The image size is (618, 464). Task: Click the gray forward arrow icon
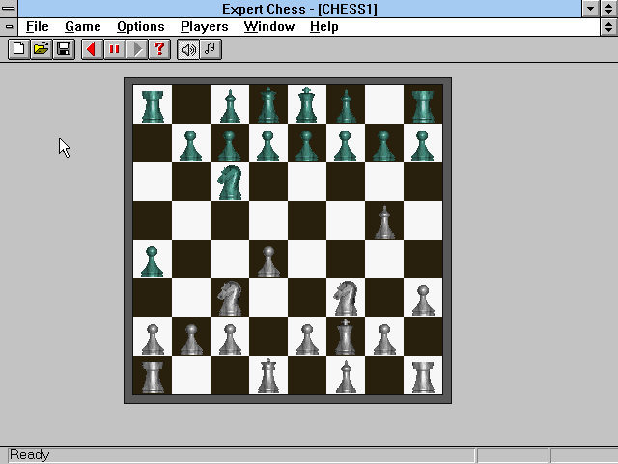137,49
